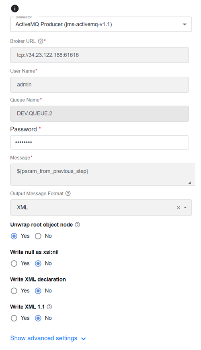Click help icon next to Output Message Format
The width and height of the screenshot is (201, 350).
point(68,193)
